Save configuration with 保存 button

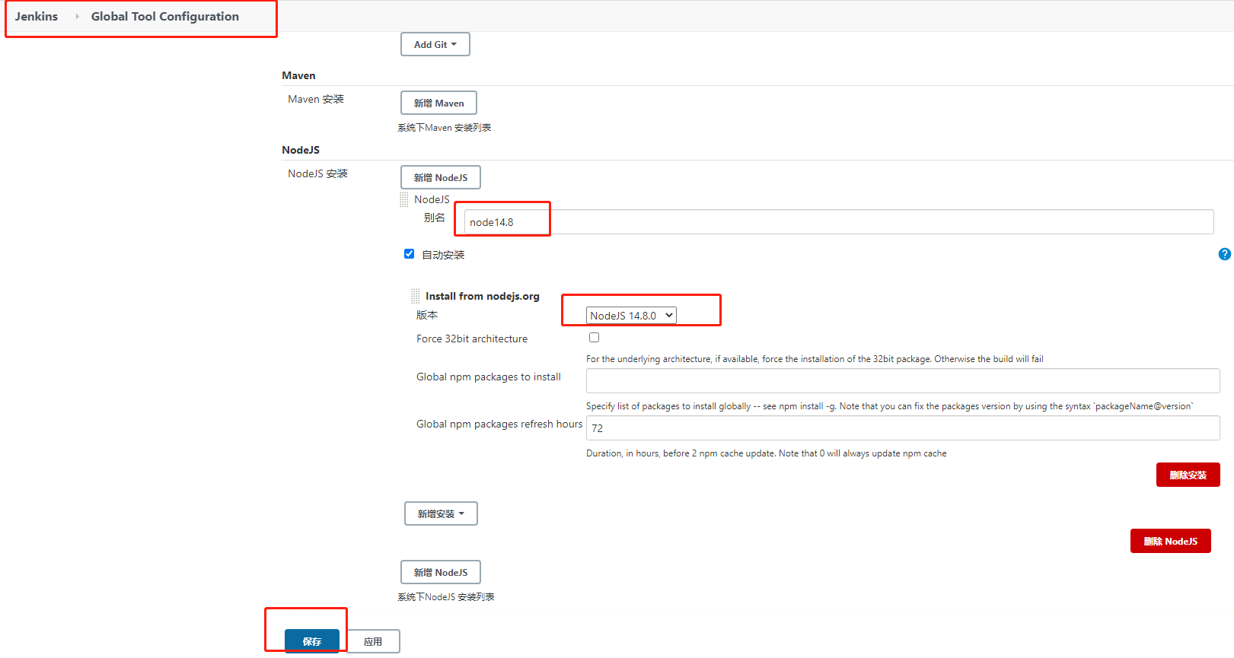click(312, 641)
